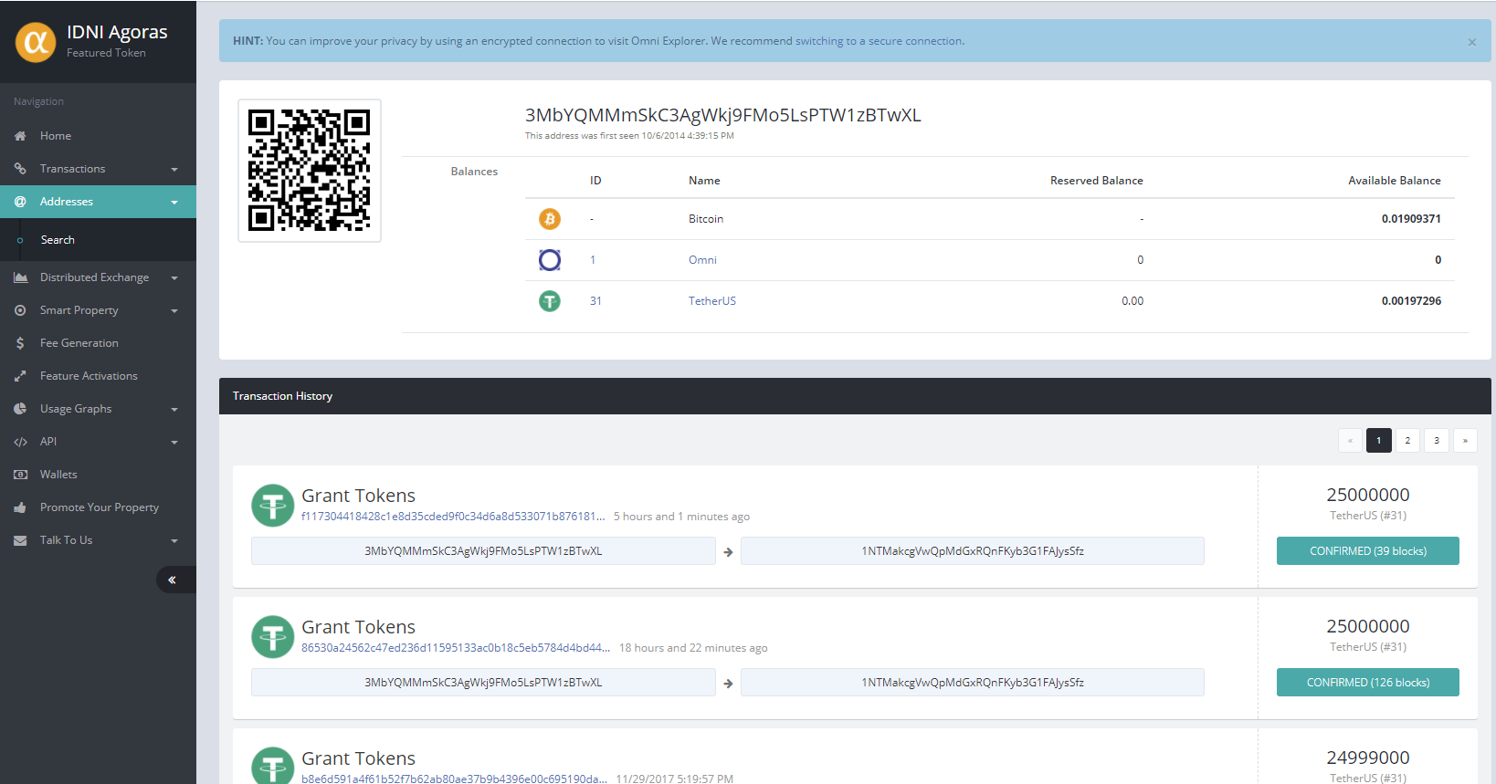
Task: Open the Omni property name link
Action: click(x=702, y=260)
